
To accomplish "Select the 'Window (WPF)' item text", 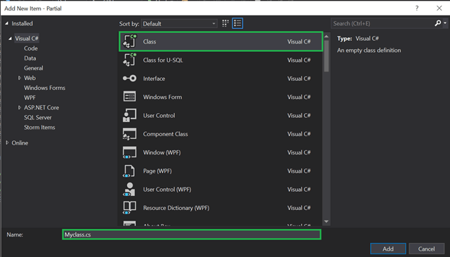I will [162, 152].
